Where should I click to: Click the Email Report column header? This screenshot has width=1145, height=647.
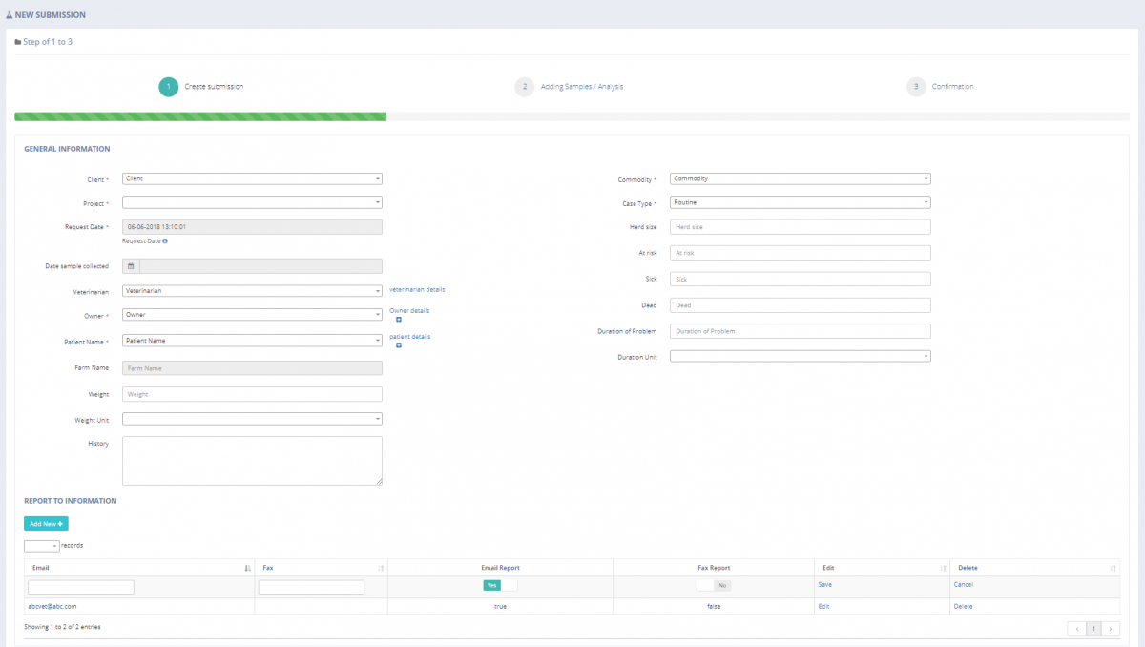click(501, 568)
